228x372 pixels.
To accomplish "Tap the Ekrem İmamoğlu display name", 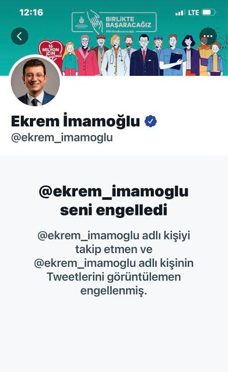I will pyautogui.click(x=75, y=121).
